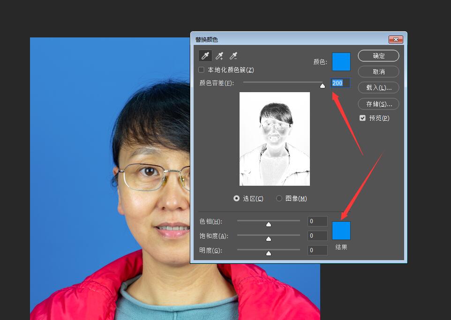Open the 载入 load dialog
The width and height of the screenshot is (451, 320).
(x=378, y=87)
